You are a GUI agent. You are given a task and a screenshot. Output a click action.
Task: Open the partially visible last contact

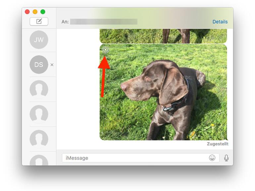tap(39, 160)
